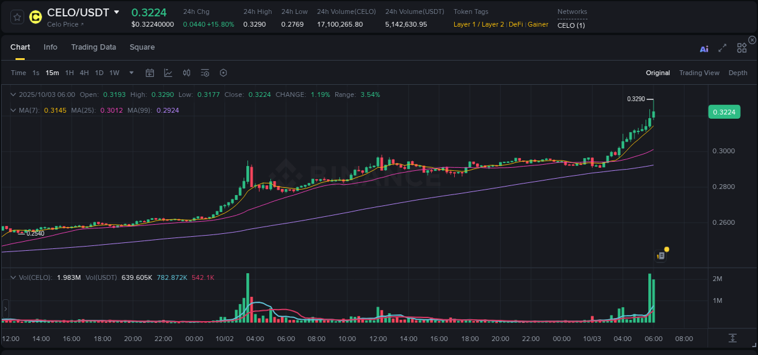Collapse the volume indicator panel
The image size is (758, 355).
click(x=13, y=277)
